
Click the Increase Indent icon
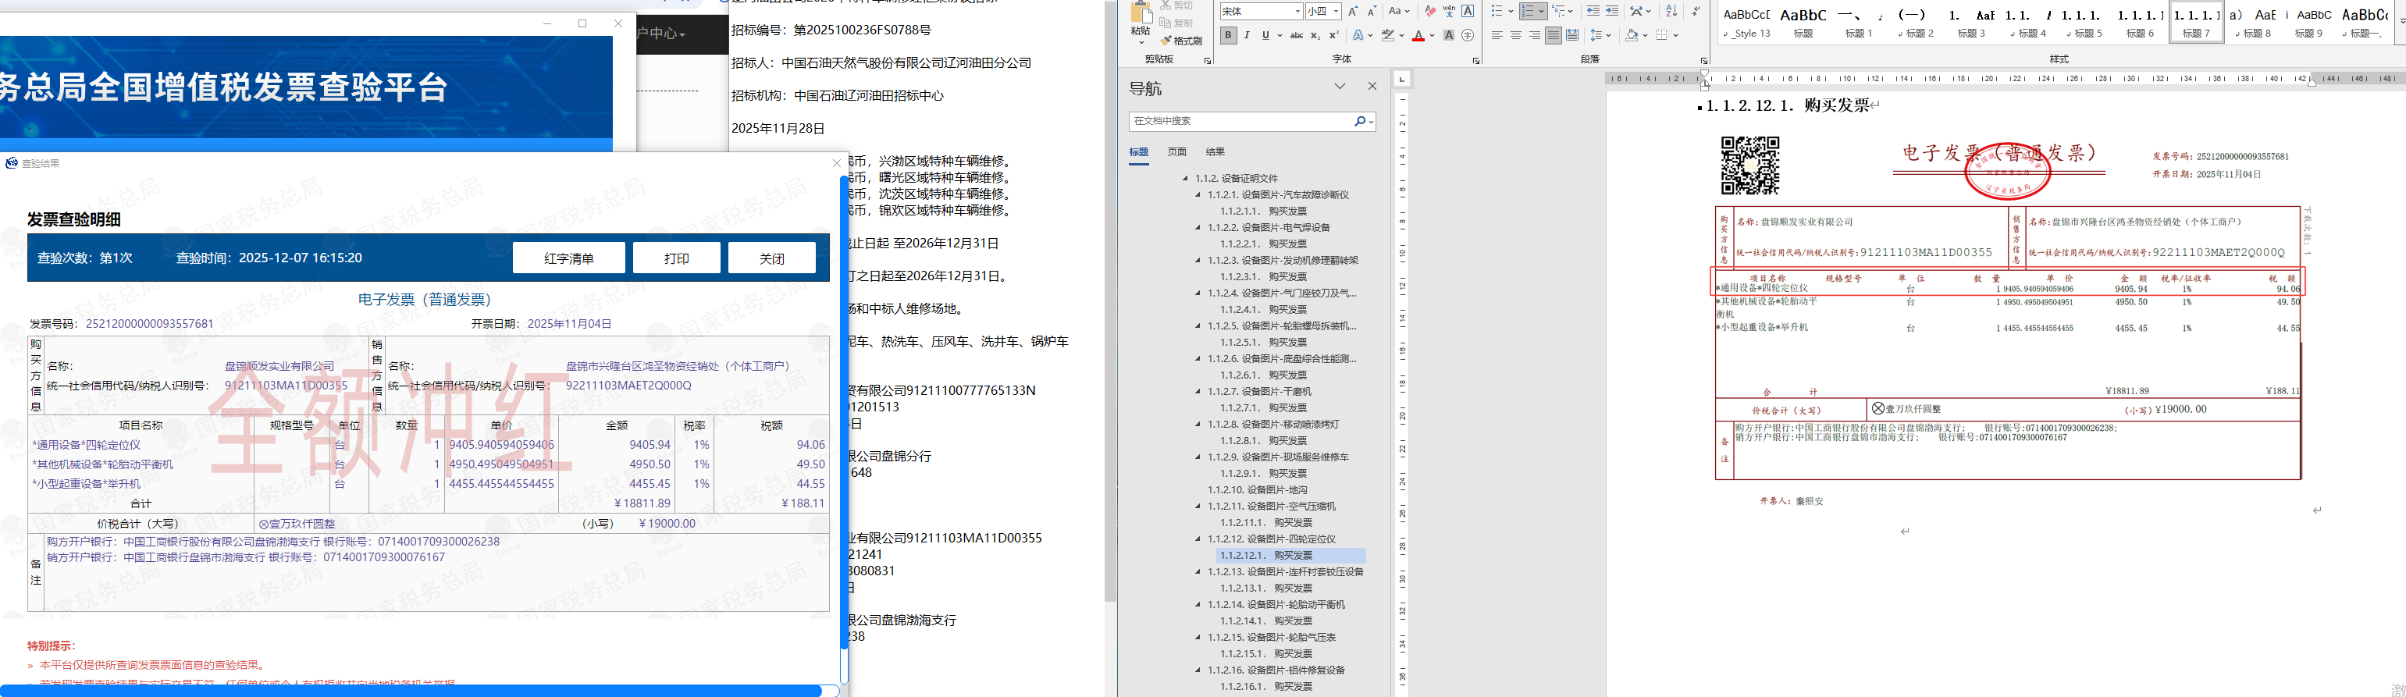pos(1611,11)
